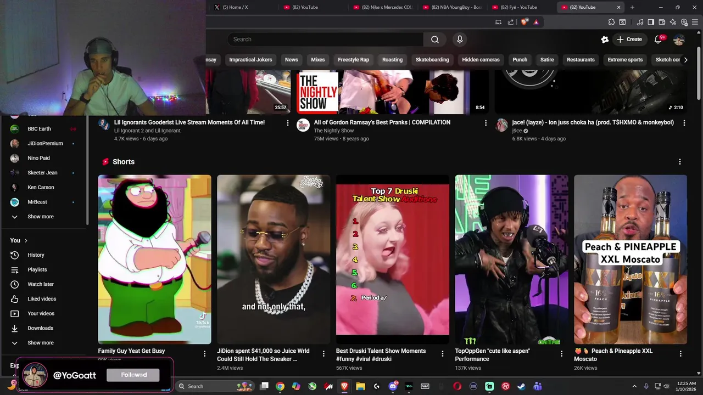Viewport: 703px width, 395px height.
Task: Click the share page icon in address bar
Action: tap(511, 22)
